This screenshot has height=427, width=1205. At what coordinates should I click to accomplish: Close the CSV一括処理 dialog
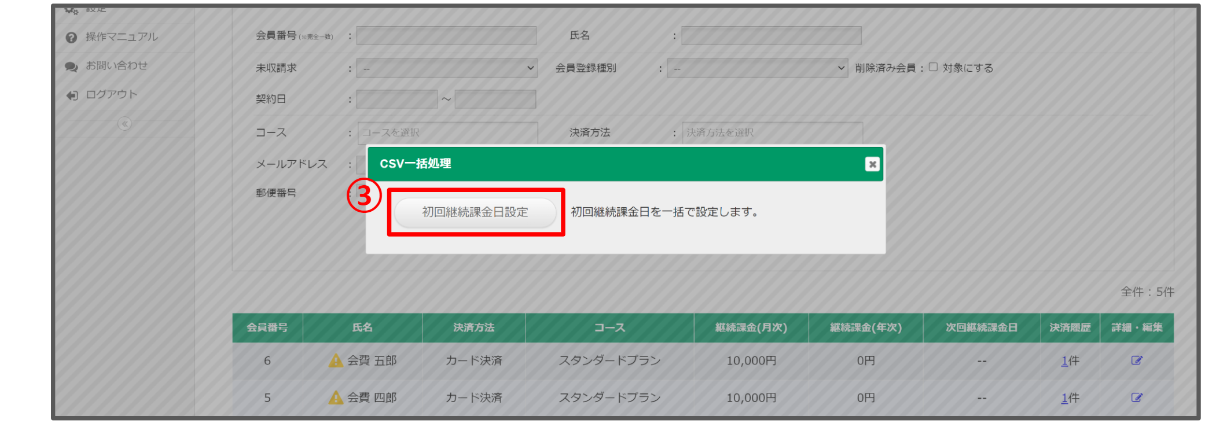tap(872, 164)
